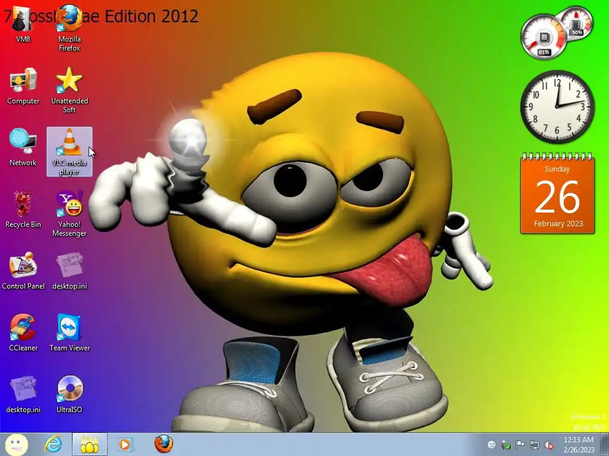
Task: Click the safely remove hardware tray icon
Action: pyautogui.click(x=506, y=445)
